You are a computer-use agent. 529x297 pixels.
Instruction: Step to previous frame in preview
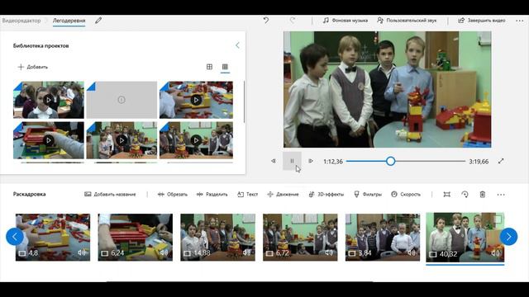(274, 162)
